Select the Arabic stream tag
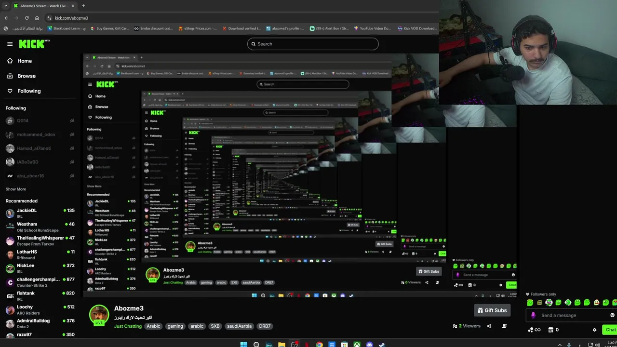Viewport: 617px width, 347px height. (x=153, y=326)
